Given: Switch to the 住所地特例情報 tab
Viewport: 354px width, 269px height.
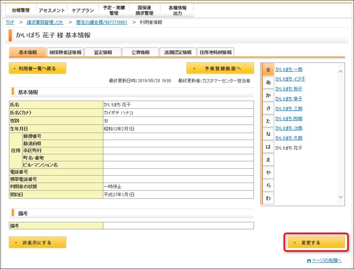Looking at the screenshot, I should pos(215,52).
